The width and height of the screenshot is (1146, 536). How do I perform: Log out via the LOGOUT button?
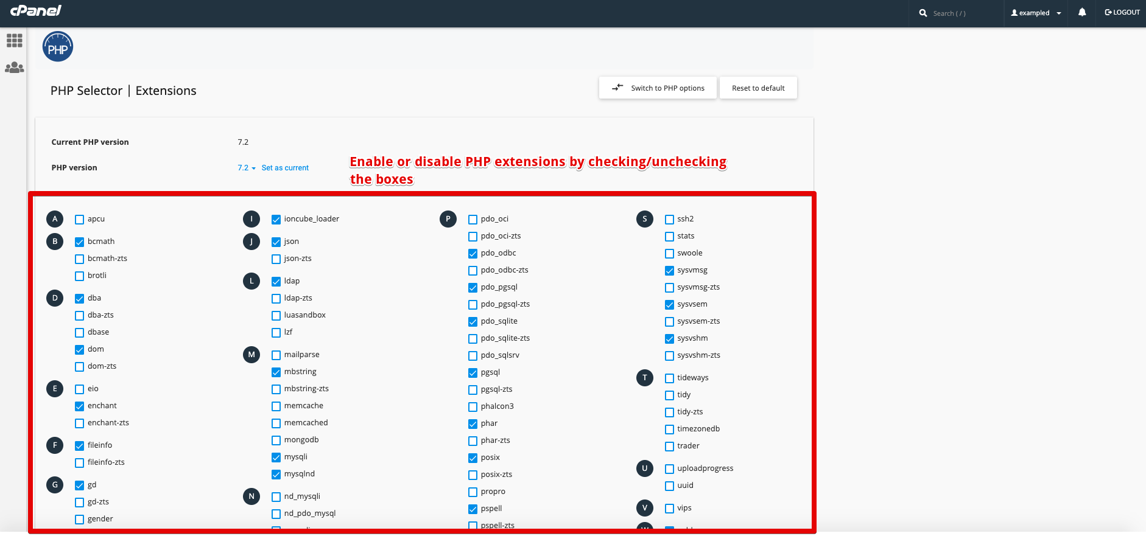pos(1122,13)
